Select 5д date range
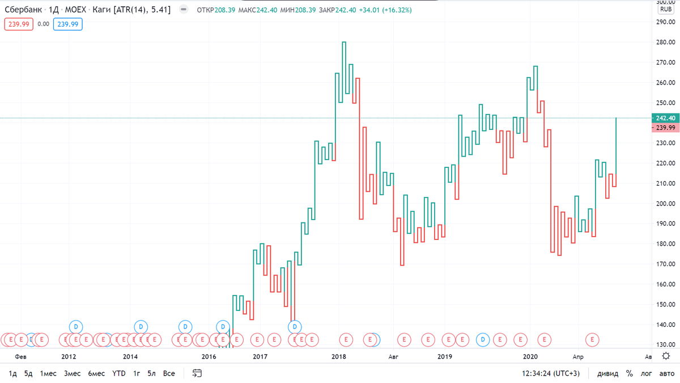The image size is (680, 383). coord(28,373)
